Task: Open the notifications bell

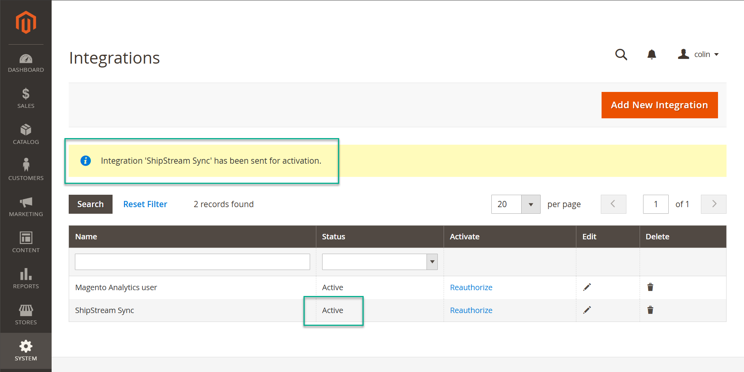Action: pyautogui.click(x=652, y=55)
